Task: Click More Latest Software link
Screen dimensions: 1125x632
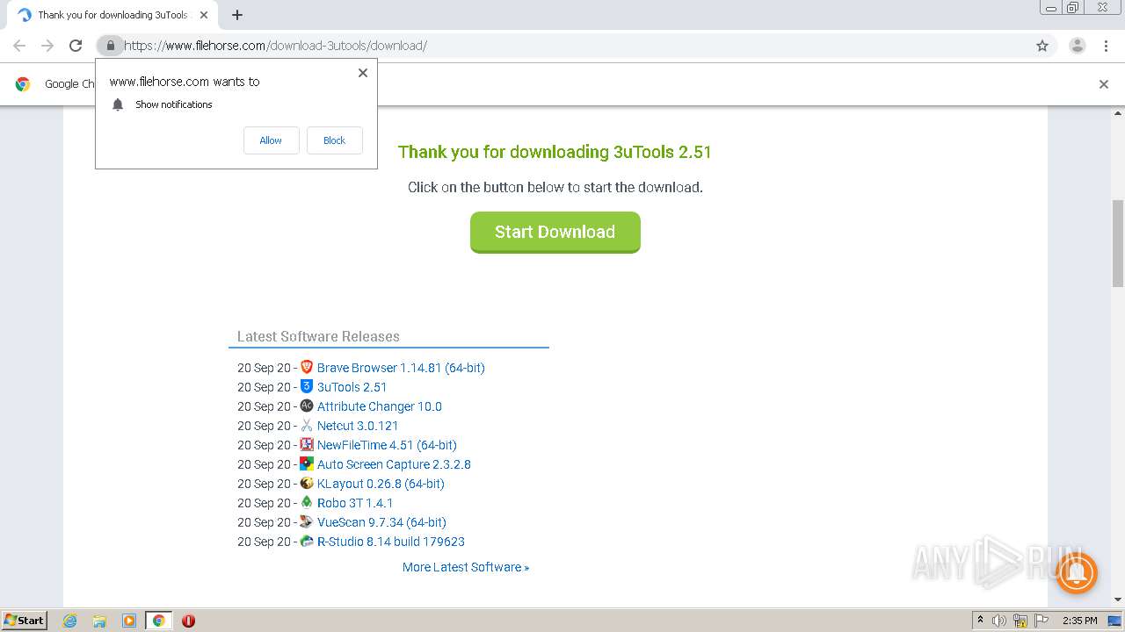Action: click(x=466, y=567)
